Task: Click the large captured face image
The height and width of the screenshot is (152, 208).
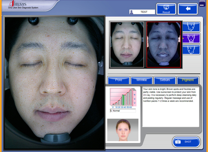Action: 55,83
